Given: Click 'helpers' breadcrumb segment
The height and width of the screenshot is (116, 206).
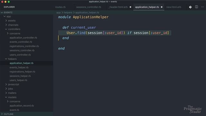Looking at the screenshot, I should click(x=68, y=13).
